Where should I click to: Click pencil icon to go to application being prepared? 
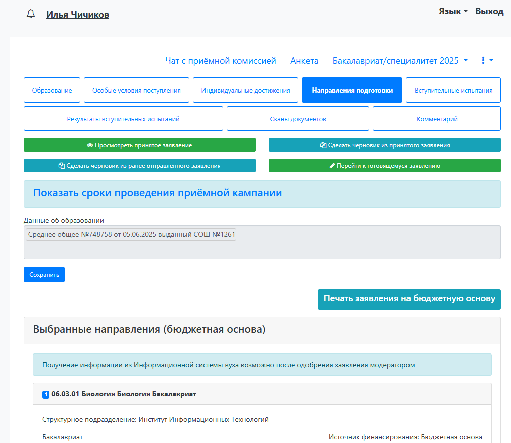tap(332, 166)
